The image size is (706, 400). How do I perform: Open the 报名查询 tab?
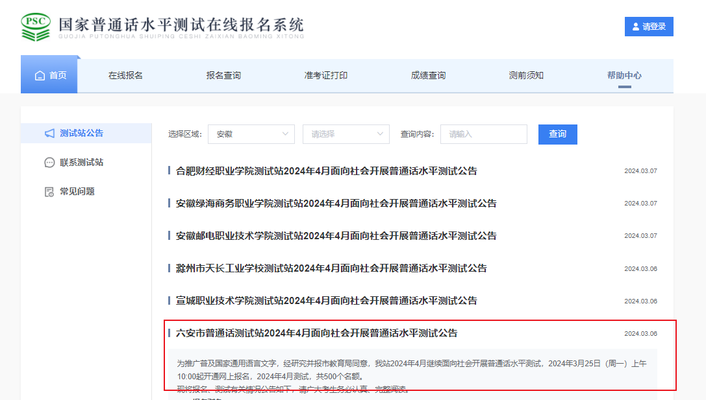point(223,75)
